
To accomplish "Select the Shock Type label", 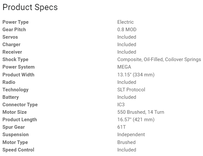I will pyautogui.click(x=16, y=59).
